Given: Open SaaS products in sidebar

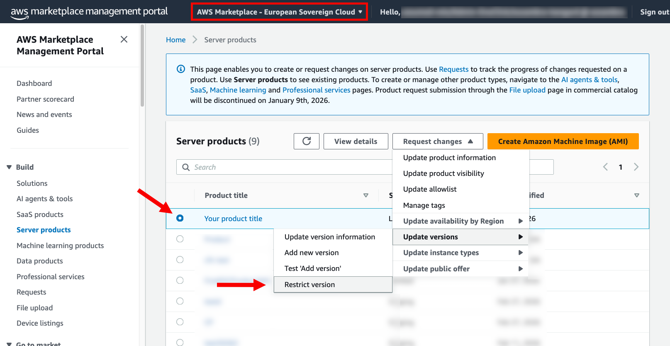Looking at the screenshot, I should point(40,214).
